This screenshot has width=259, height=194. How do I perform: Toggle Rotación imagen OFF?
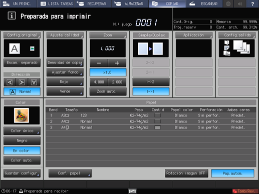pyautogui.click(x=186, y=173)
